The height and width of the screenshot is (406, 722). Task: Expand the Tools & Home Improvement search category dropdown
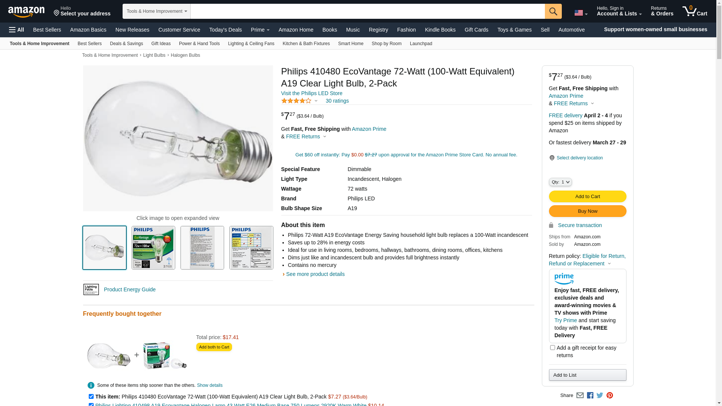[x=156, y=11]
